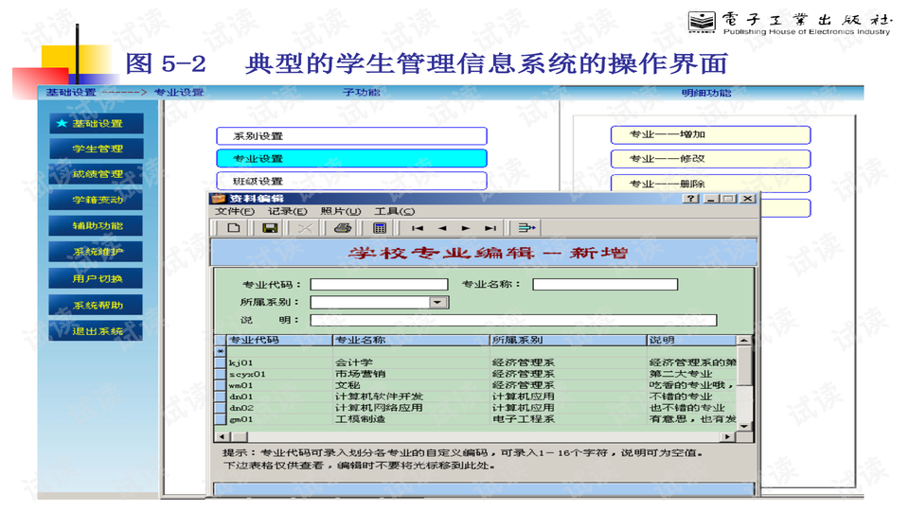Select 成绩管理 in the sidebar
Viewport: 909px width, 511px height.
coord(97,174)
